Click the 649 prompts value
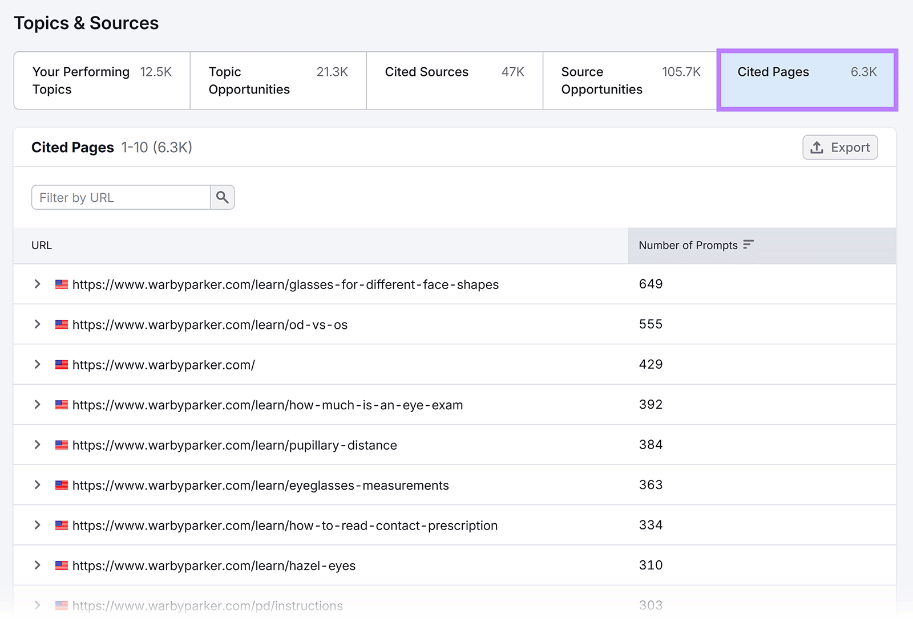The height and width of the screenshot is (623, 913). point(651,284)
